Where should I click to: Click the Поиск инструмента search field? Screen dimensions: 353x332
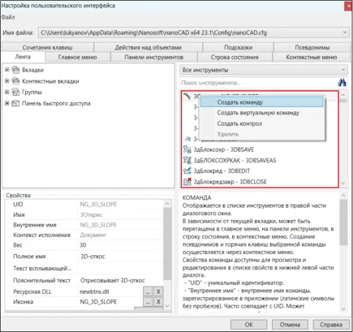pyautogui.click(x=259, y=83)
